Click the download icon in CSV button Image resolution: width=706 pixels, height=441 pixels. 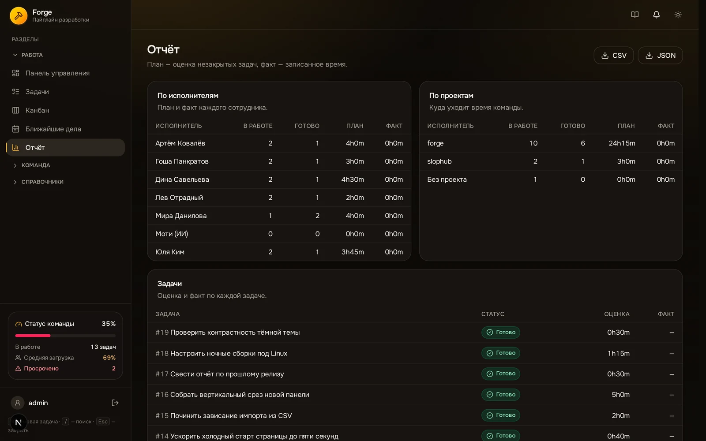[x=605, y=56]
